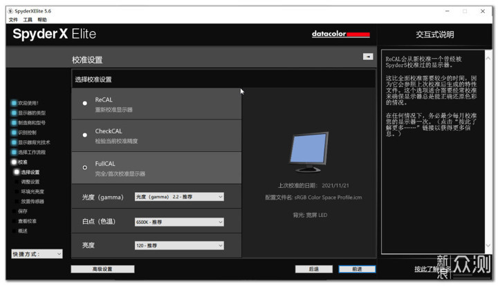Click the 显示器的类型 sidebar label
The height and width of the screenshot is (286, 498).
point(32,113)
